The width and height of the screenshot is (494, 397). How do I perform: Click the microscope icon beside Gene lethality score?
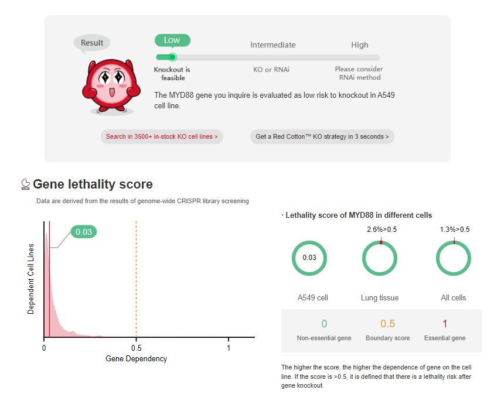coord(25,184)
